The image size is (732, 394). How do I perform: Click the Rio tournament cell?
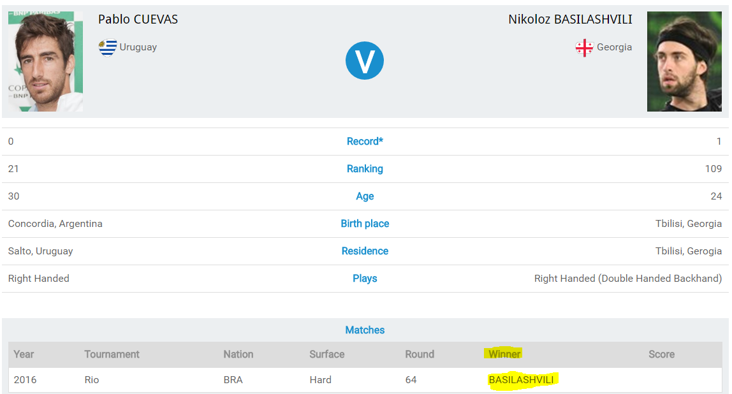(92, 380)
